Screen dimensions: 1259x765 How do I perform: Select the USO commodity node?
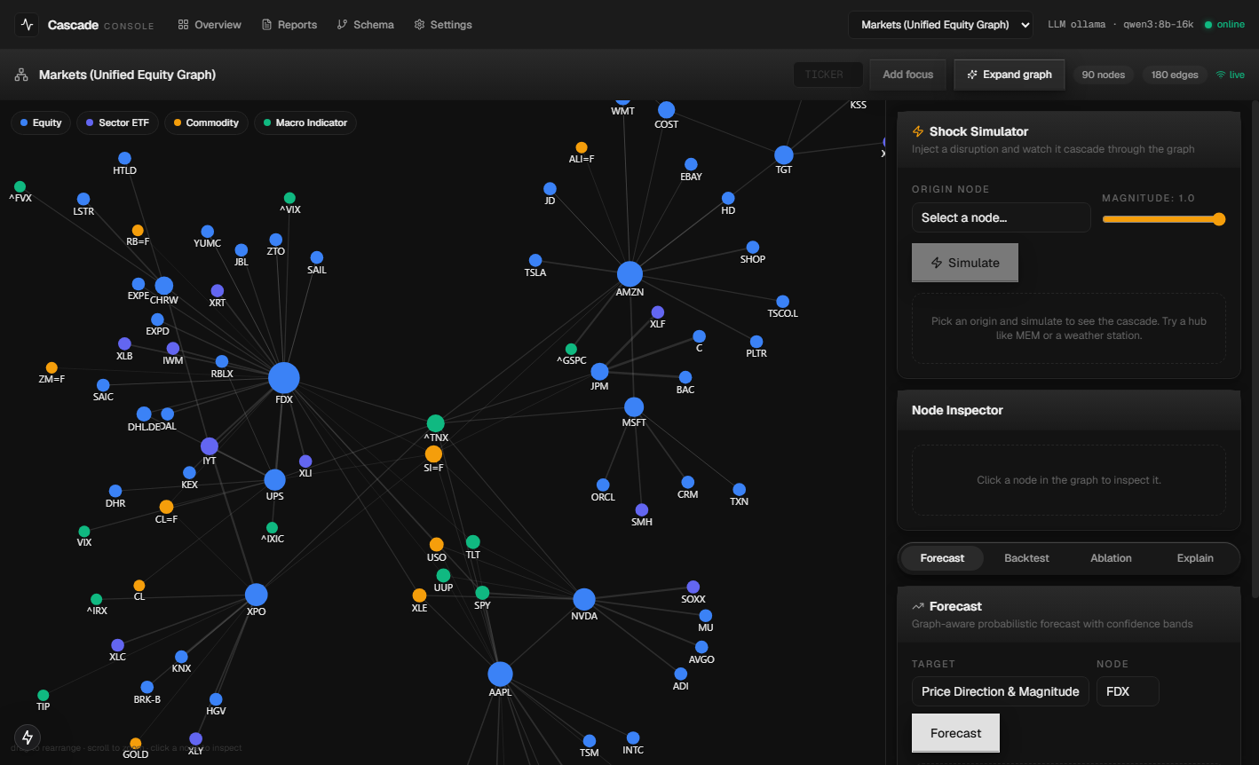point(436,544)
